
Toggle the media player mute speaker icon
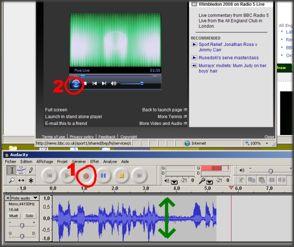tap(113, 83)
